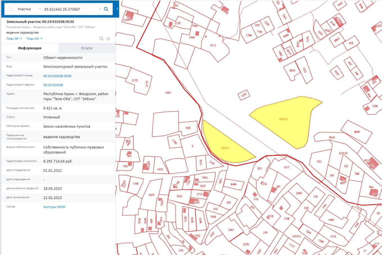Add parcel to favorites with star icon

pos(108,39)
